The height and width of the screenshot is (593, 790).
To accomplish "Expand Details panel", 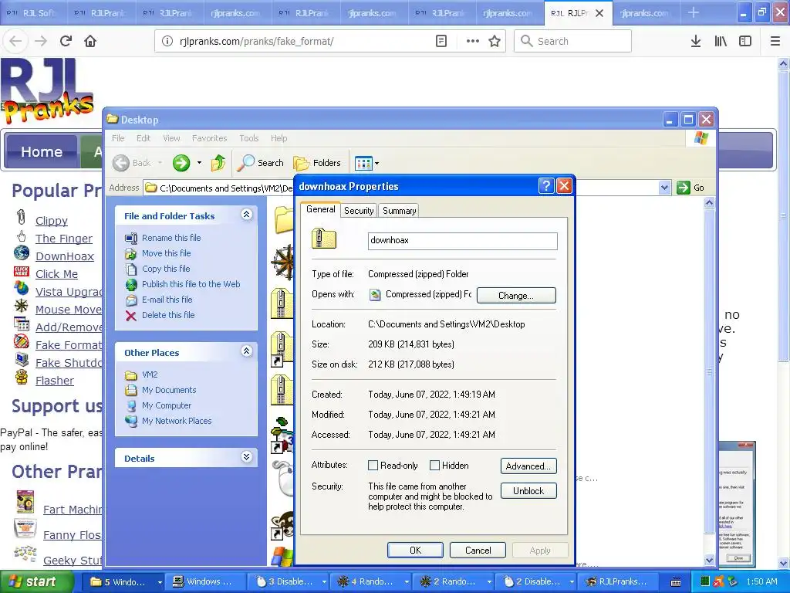I will [x=246, y=457].
